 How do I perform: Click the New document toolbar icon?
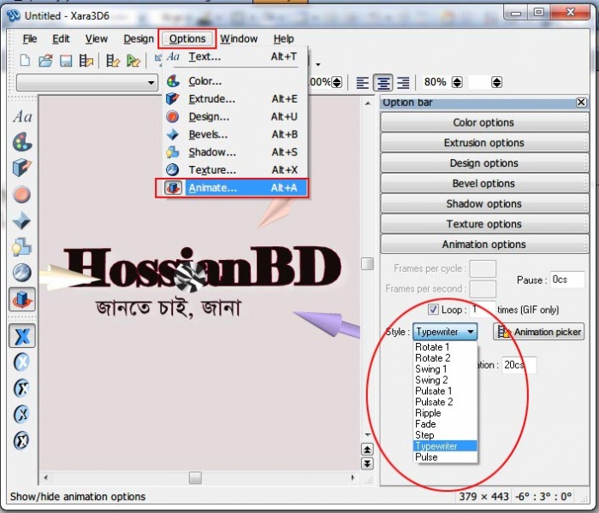(x=25, y=61)
